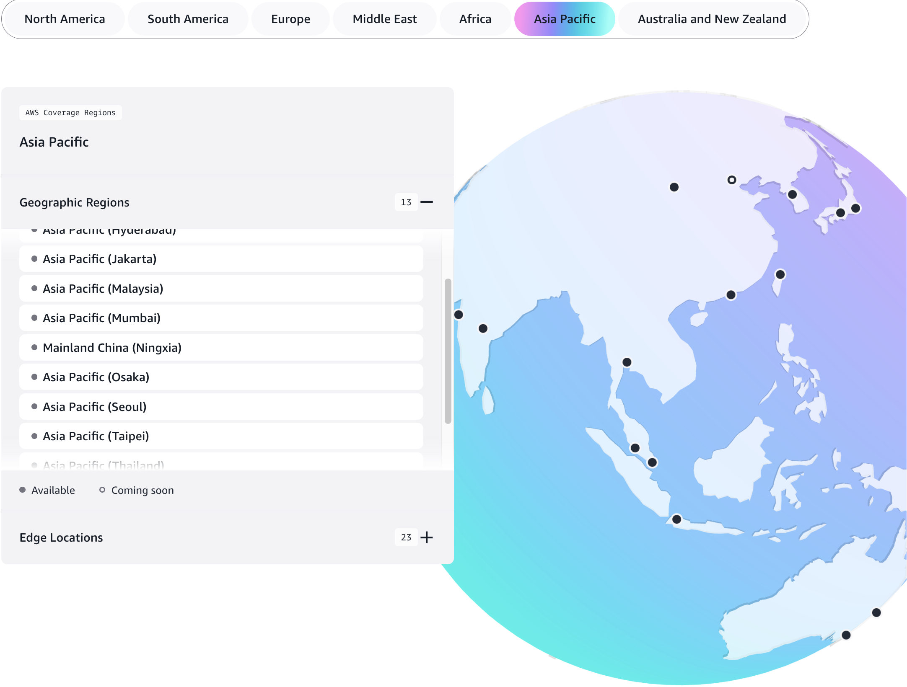Click the Thailand map marker dot
The height and width of the screenshot is (687, 907).
point(627,362)
